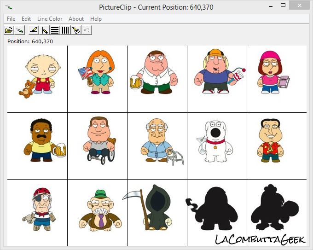
Task: Click the man in red Hawaiian shirt
Action: (270, 140)
